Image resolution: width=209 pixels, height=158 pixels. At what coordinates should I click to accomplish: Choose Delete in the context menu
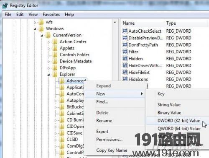point(115,113)
